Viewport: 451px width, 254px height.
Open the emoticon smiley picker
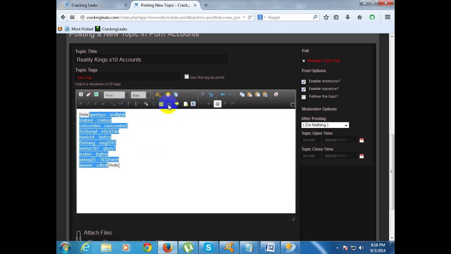coord(168,94)
